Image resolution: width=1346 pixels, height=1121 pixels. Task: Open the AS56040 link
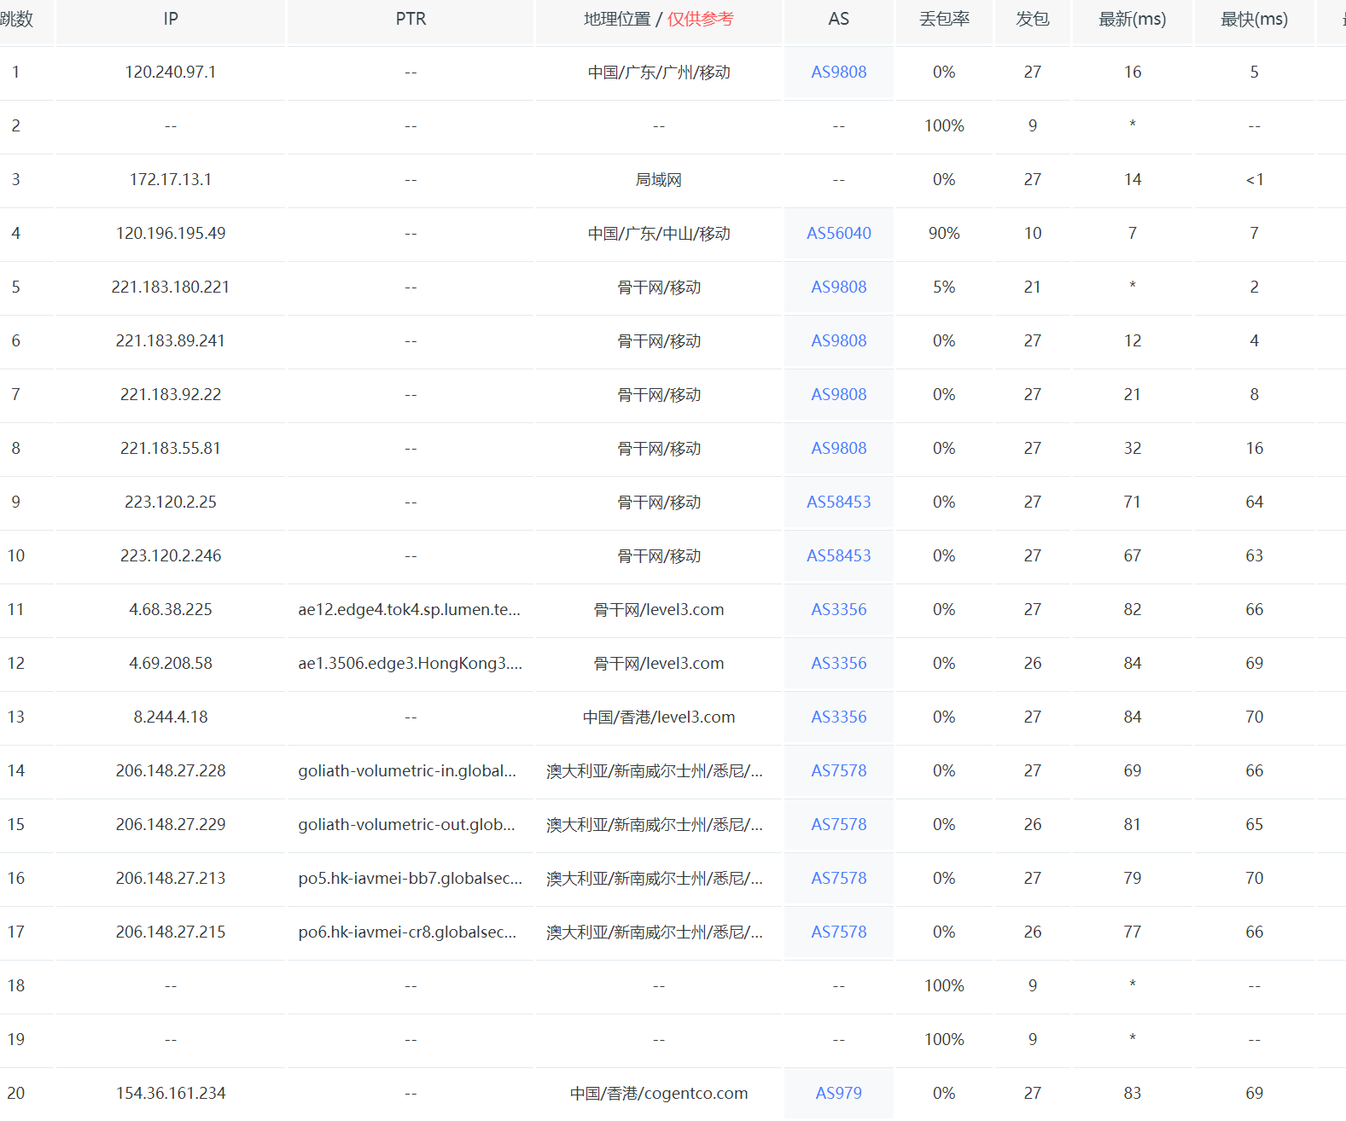pyautogui.click(x=838, y=233)
